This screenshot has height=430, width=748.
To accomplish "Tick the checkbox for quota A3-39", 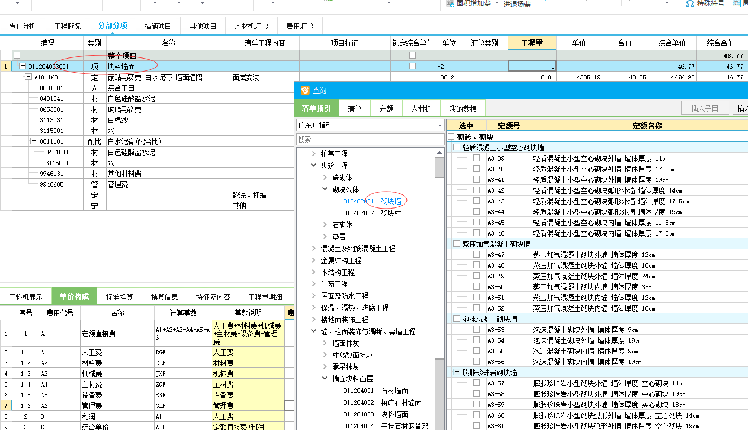I will pos(476,158).
